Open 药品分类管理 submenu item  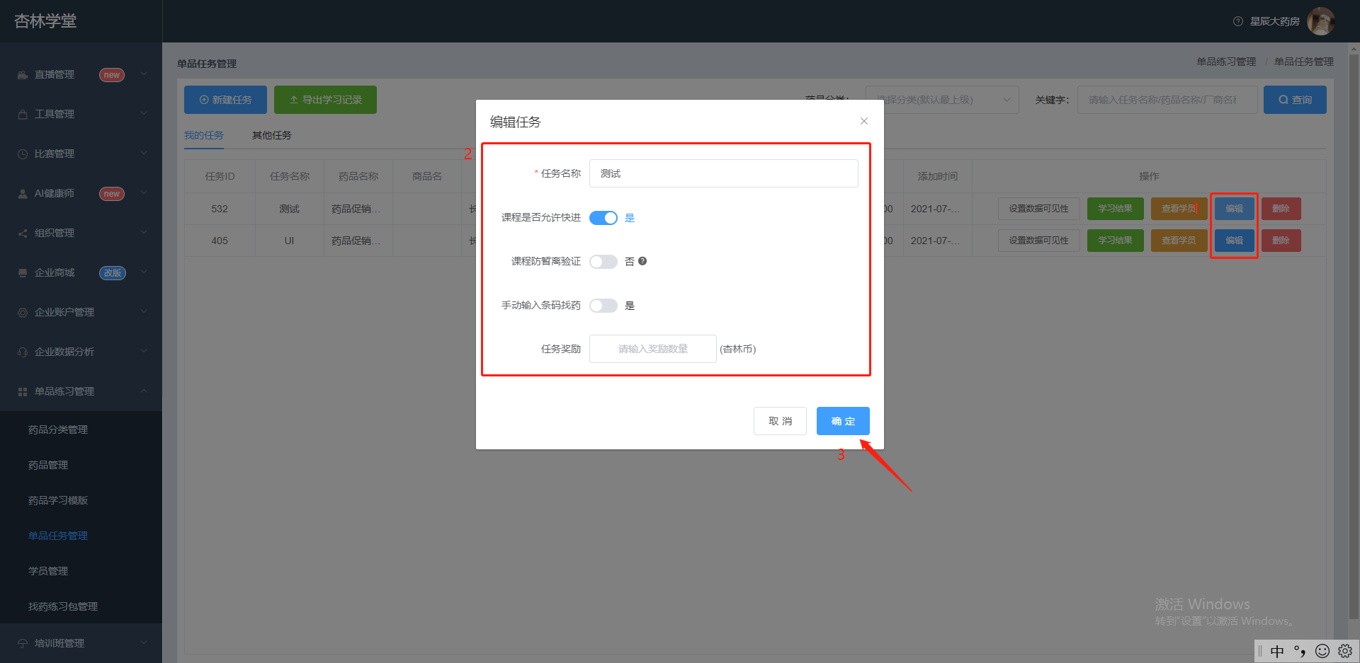tap(58, 429)
